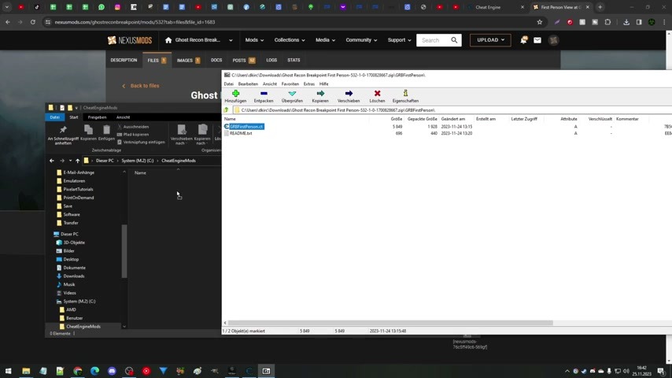Open Nexus Mods notifications bell
Viewport: 672px width, 378px height.
click(523, 40)
